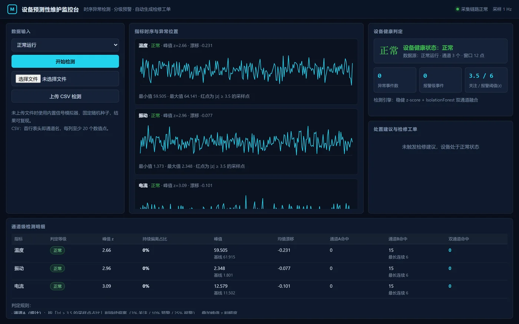Click the 选择文件 file chooser button

(x=28, y=79)
